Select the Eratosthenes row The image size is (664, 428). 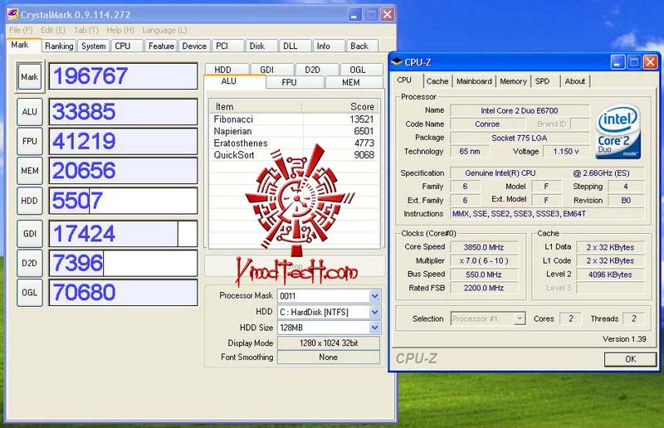[295, 143]
